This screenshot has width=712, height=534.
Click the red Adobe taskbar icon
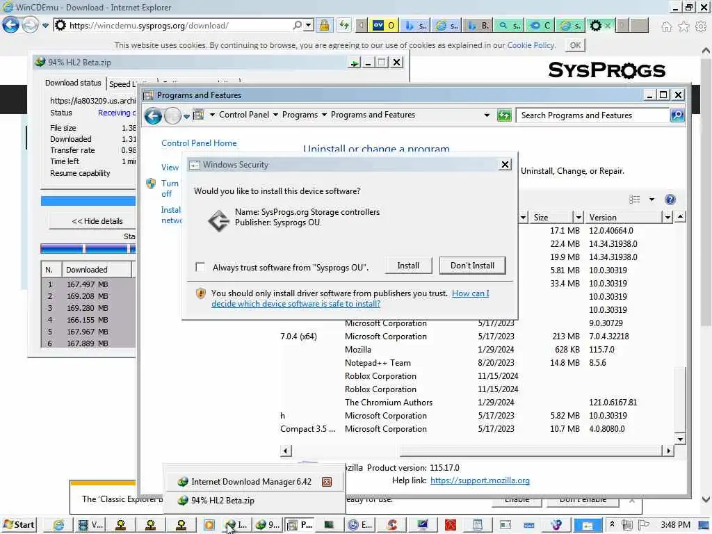[450, 525]
